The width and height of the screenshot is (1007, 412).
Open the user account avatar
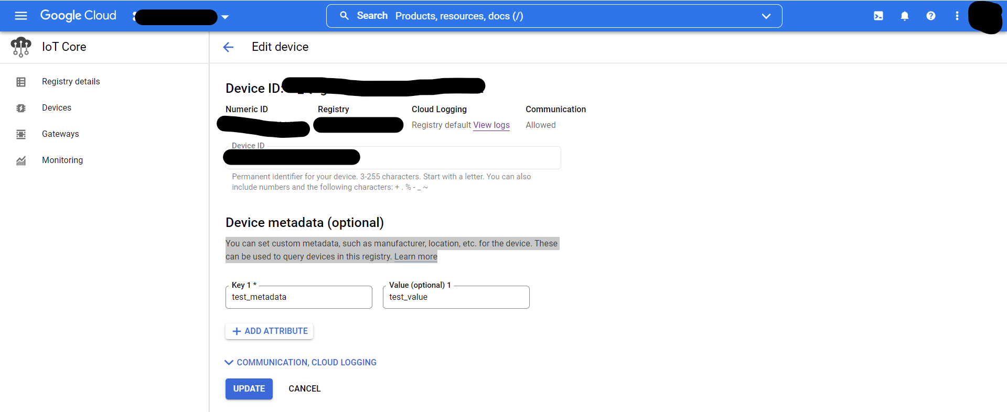coord(986,17)
